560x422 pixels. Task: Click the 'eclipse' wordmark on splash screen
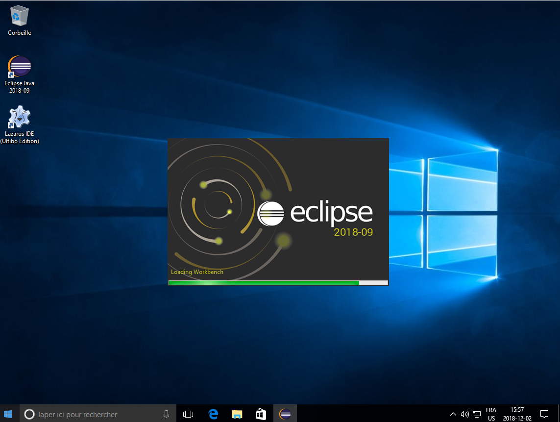pyautogui.click(x=331, y=214)
